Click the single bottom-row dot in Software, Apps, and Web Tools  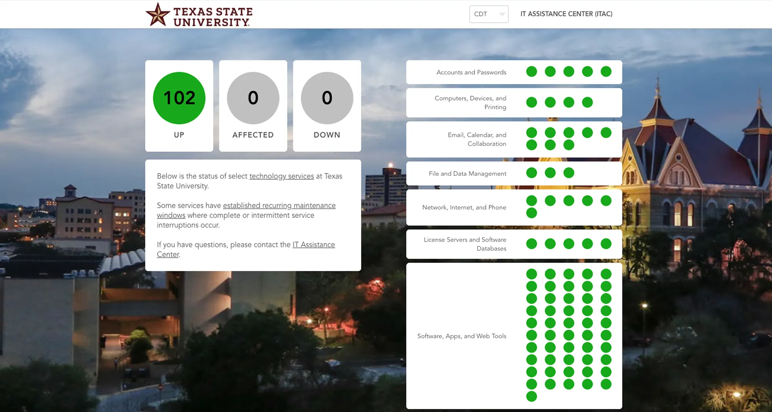click(x=532, y=397)
